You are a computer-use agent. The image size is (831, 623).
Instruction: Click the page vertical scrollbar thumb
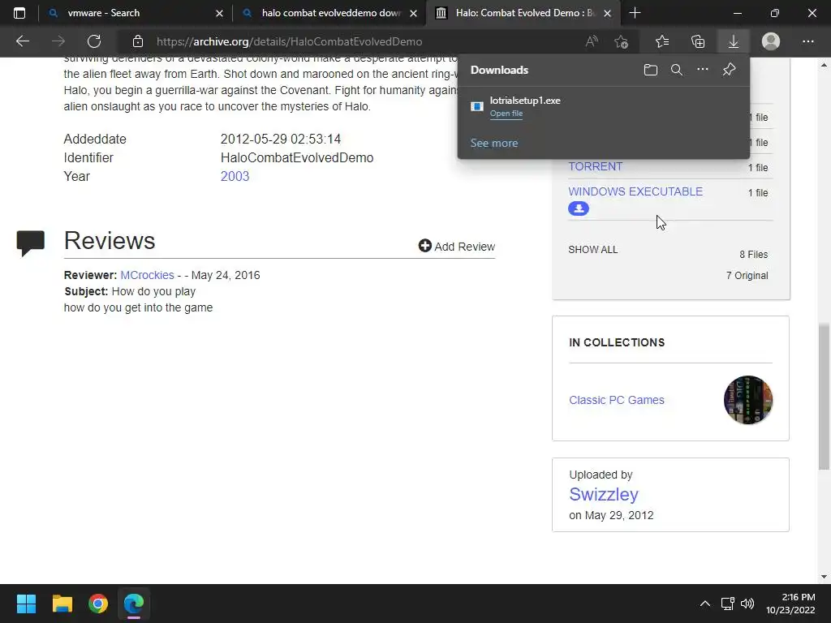click(x=824, y=397)
